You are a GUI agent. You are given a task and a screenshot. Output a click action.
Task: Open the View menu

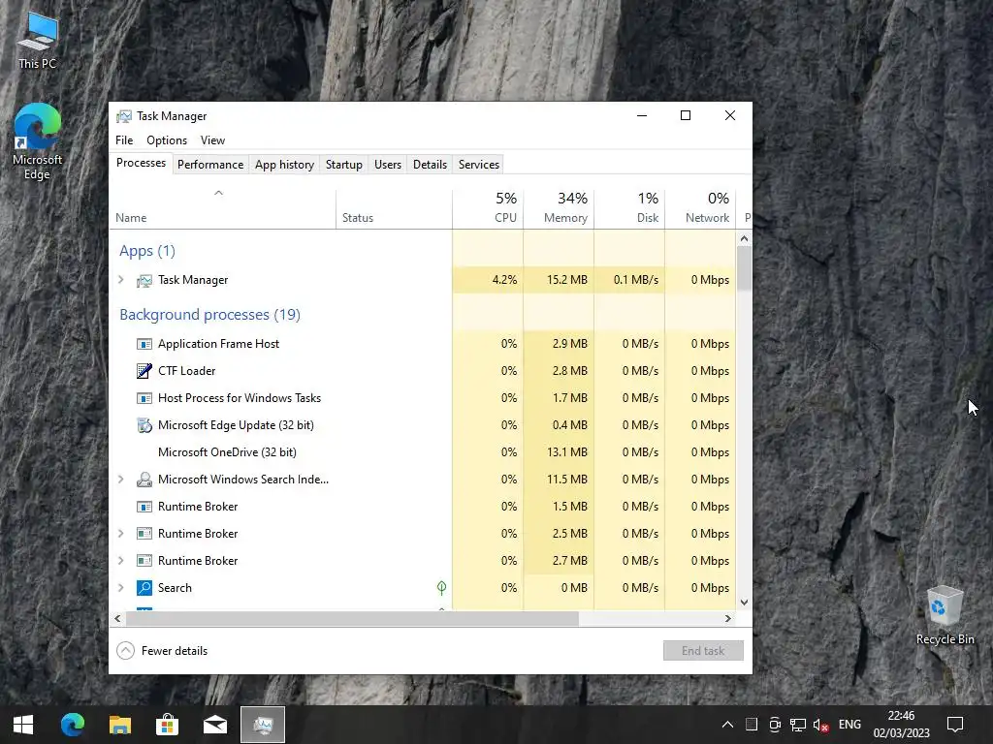212,140
